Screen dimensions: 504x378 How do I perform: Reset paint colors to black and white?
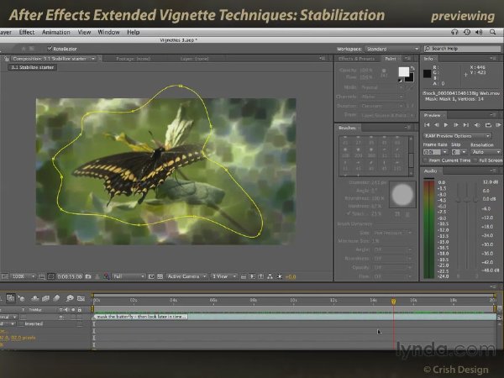pos(400,81)
